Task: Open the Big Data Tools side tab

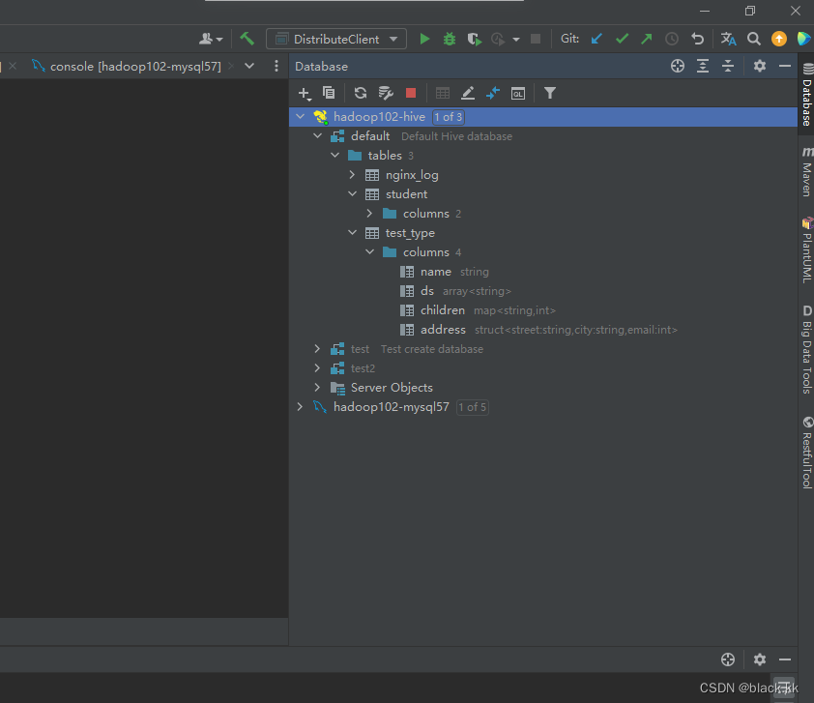Action: (806, 349)
